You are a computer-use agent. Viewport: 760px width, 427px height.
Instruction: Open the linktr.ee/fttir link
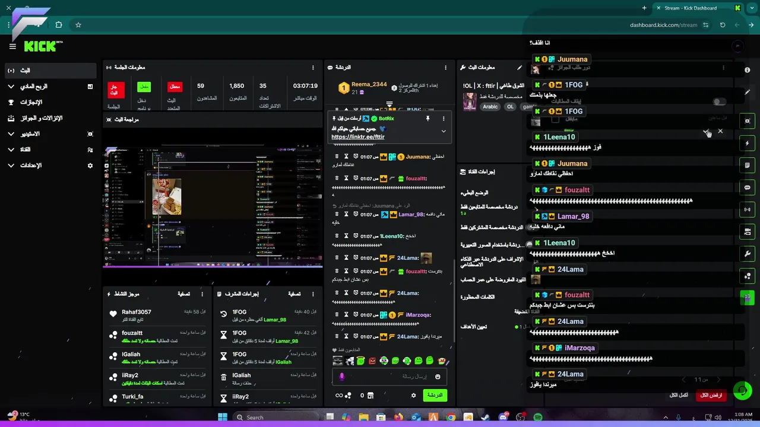[x=358, y=137]
